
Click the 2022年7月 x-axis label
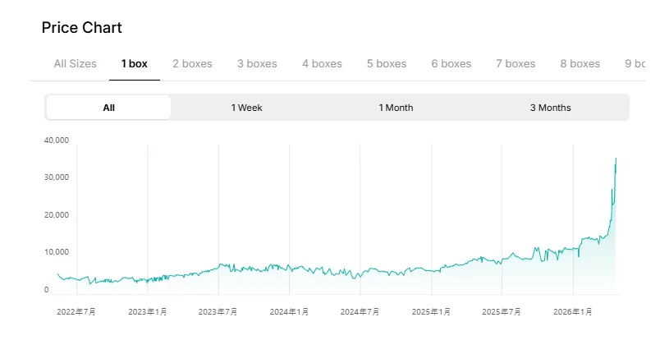76,312
